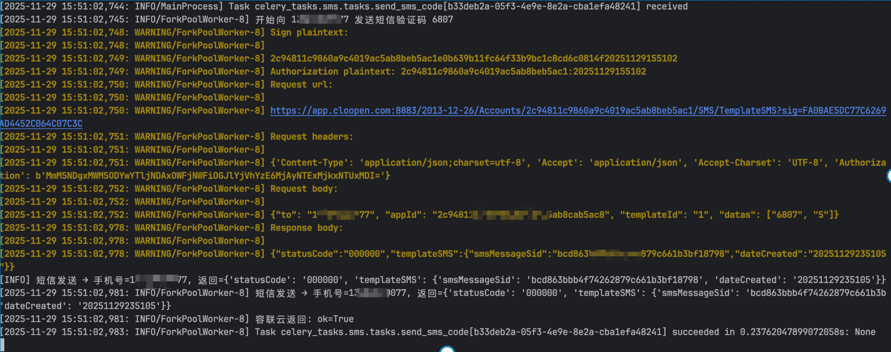Select the 'Request headers:' log label
891x352 pixels.
tap(311, 137)
